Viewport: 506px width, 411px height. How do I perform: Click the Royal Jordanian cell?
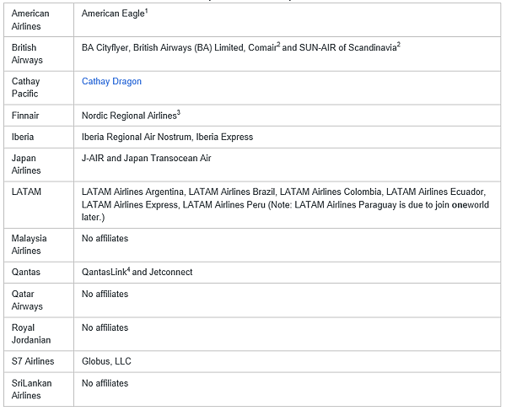pyautogui.click(x=39, y=334)
